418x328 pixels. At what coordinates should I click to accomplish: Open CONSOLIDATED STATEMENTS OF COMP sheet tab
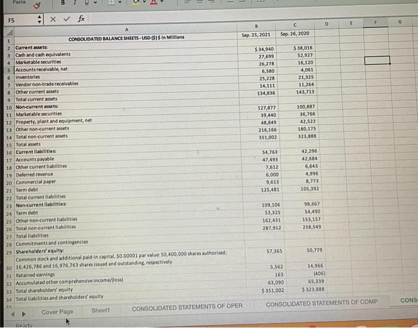(x=322, y=303)
